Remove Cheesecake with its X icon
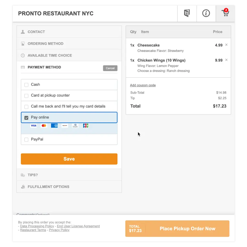 (226, 45)
